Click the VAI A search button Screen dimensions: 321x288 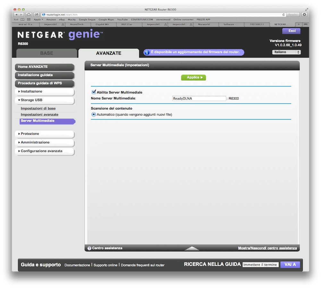click(x=290, y=265)
